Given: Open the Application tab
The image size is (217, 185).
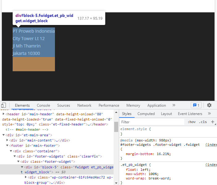Looking at the screenshot, I should (156, 105).
